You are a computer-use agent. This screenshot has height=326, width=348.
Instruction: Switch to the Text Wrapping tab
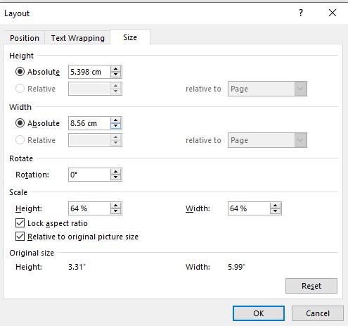coord(77,38)
